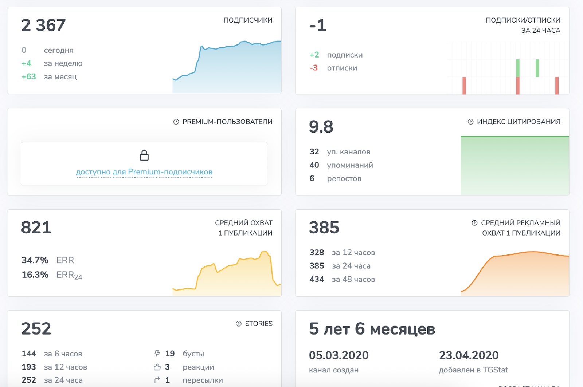Screen dimensions: 583x387
Task: Select the thumbs-up reactions icon
Action: click(x=157, y=367)
